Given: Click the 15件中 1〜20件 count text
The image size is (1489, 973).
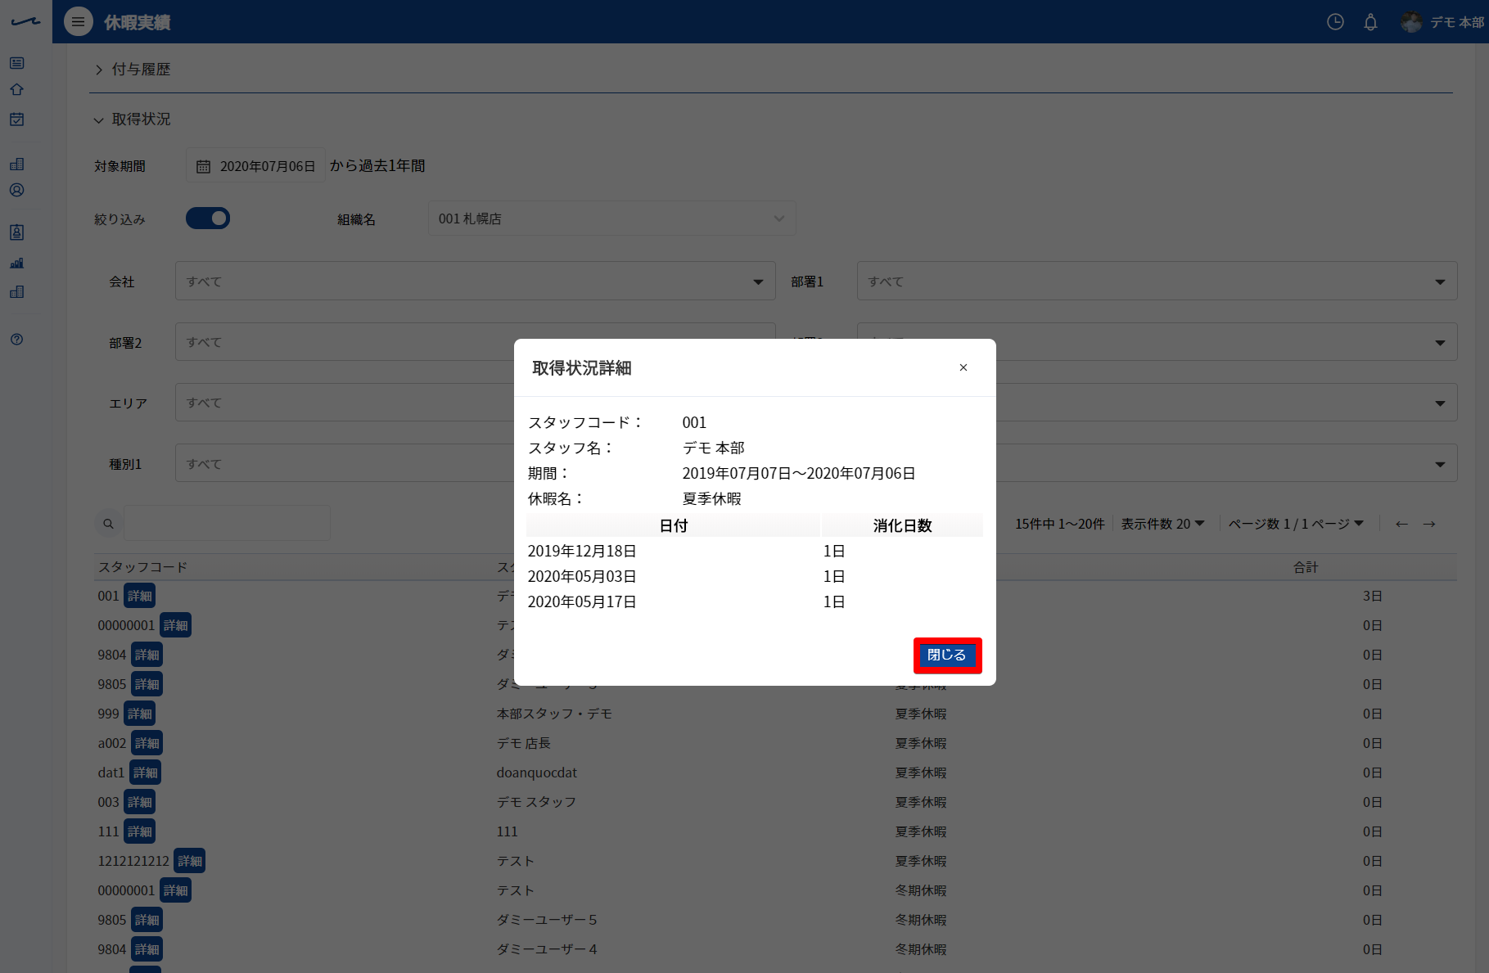Looking at the screenshot, I should [1060, 524].
